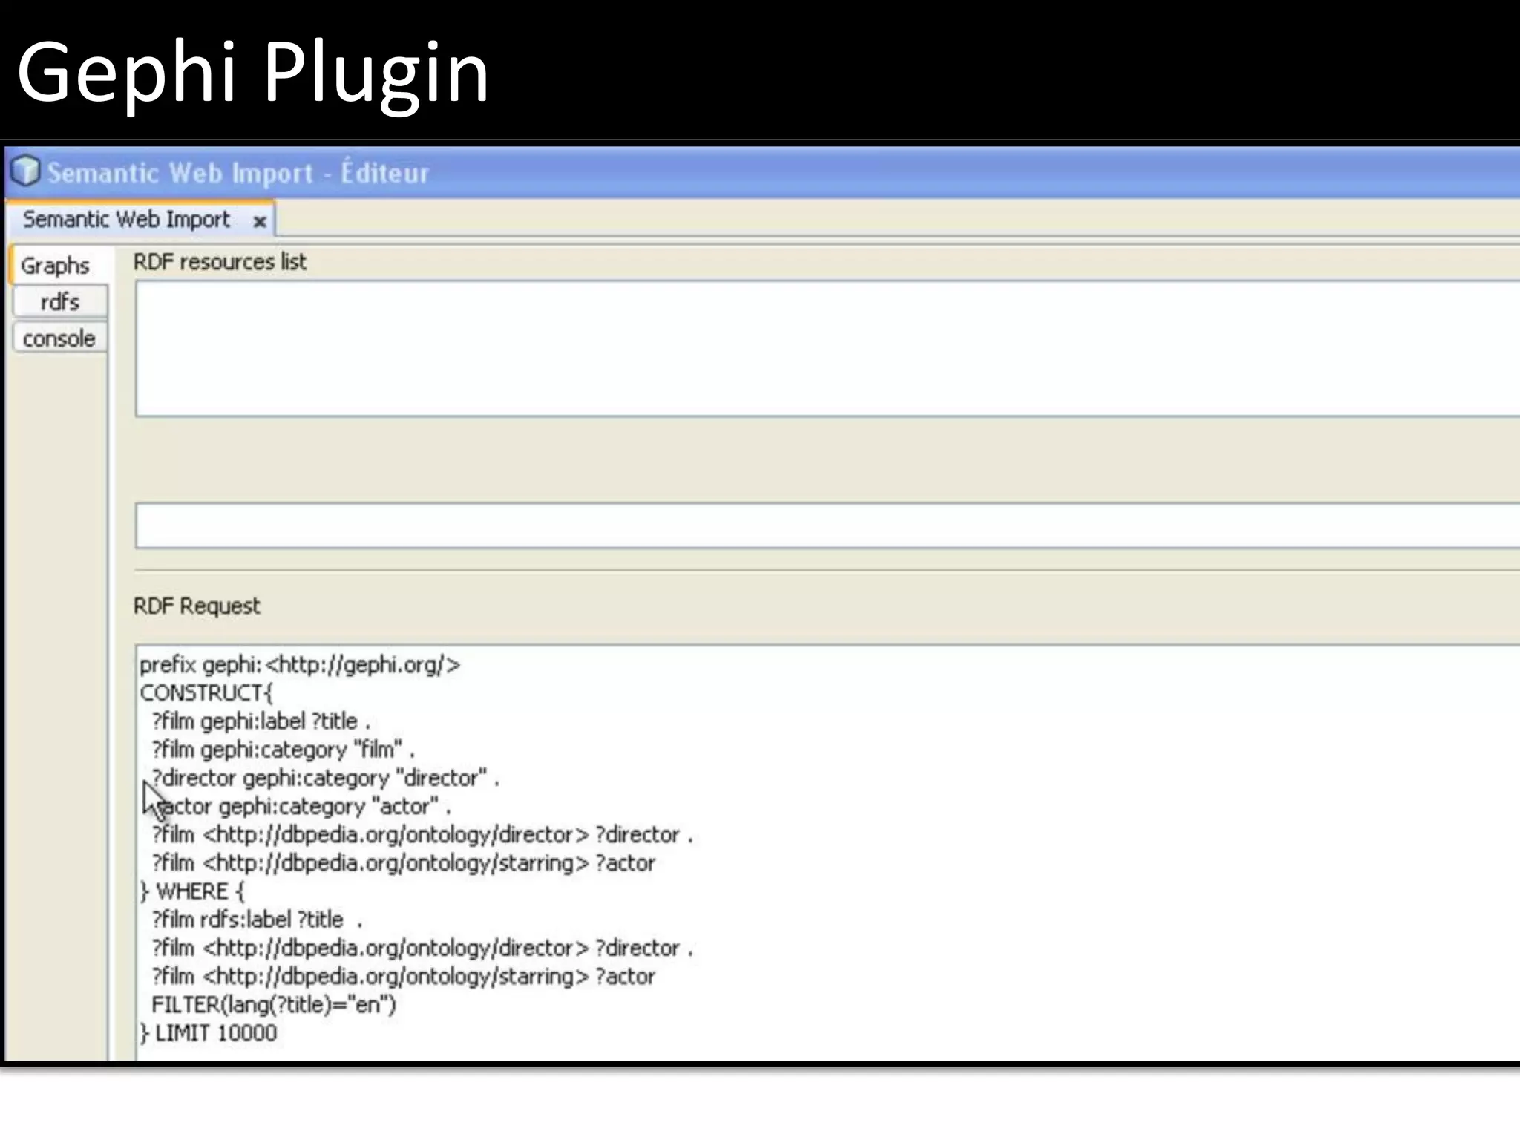
Task: Click the CONSTRUCT{ line in the query
Action: [206, 693]
